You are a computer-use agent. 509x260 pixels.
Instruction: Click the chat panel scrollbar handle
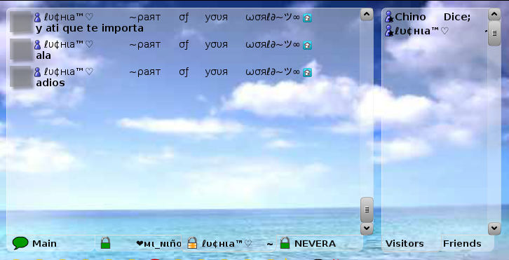(367, 210)
